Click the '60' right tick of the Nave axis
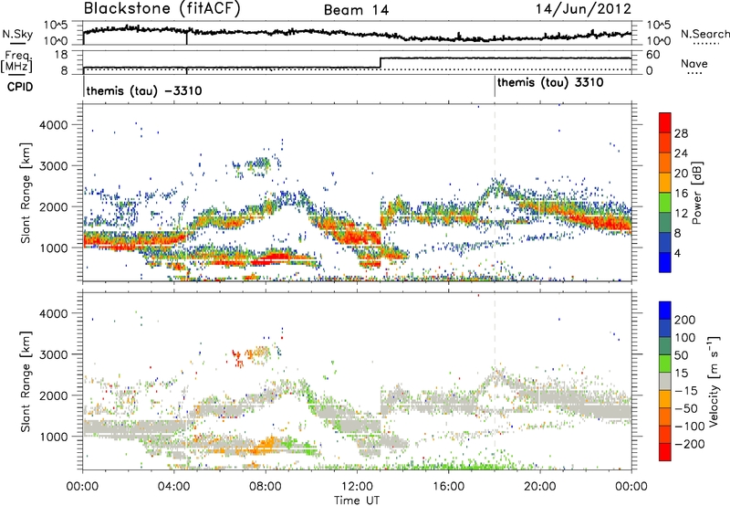The width and height of the screenshot is (730, 506). (x=652, y=55)
